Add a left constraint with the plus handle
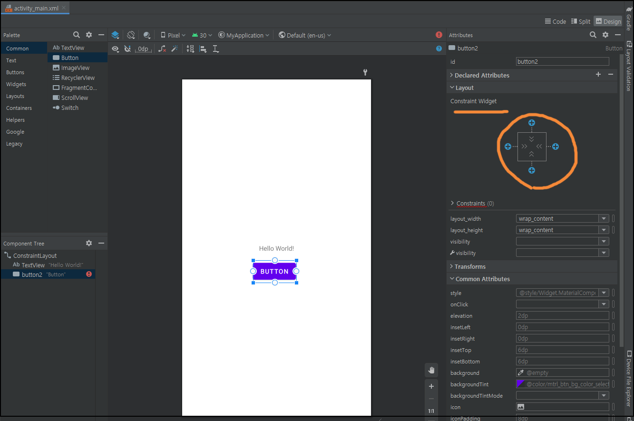 pyautogui.click(x=508, y=147)
